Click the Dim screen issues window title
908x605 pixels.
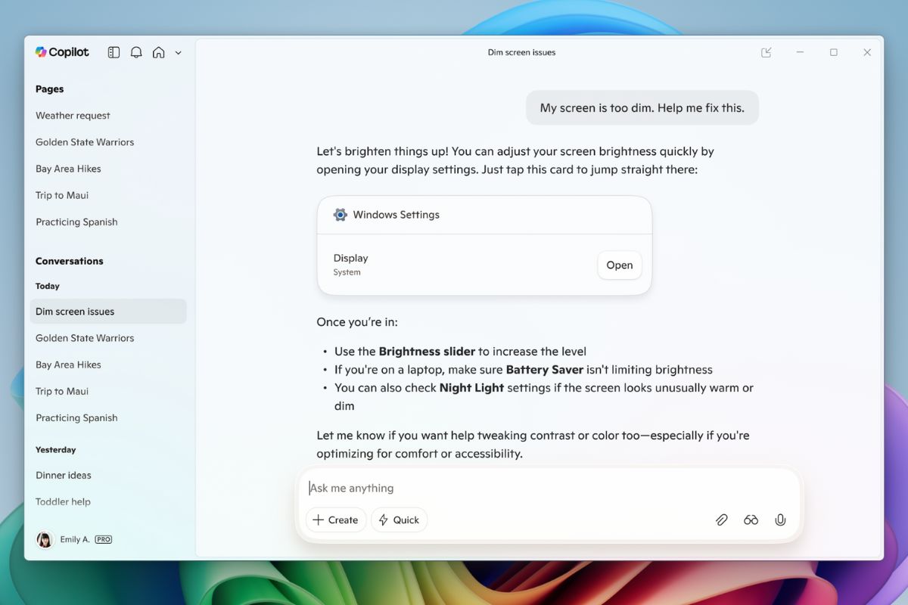click(x=522, y=53)
